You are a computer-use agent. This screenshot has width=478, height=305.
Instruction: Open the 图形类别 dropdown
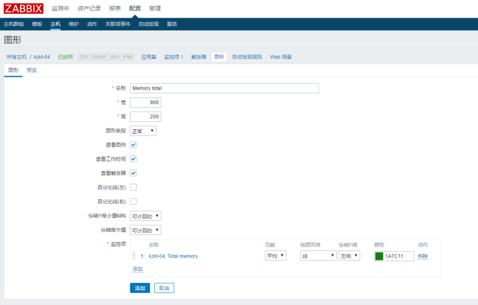143,131
